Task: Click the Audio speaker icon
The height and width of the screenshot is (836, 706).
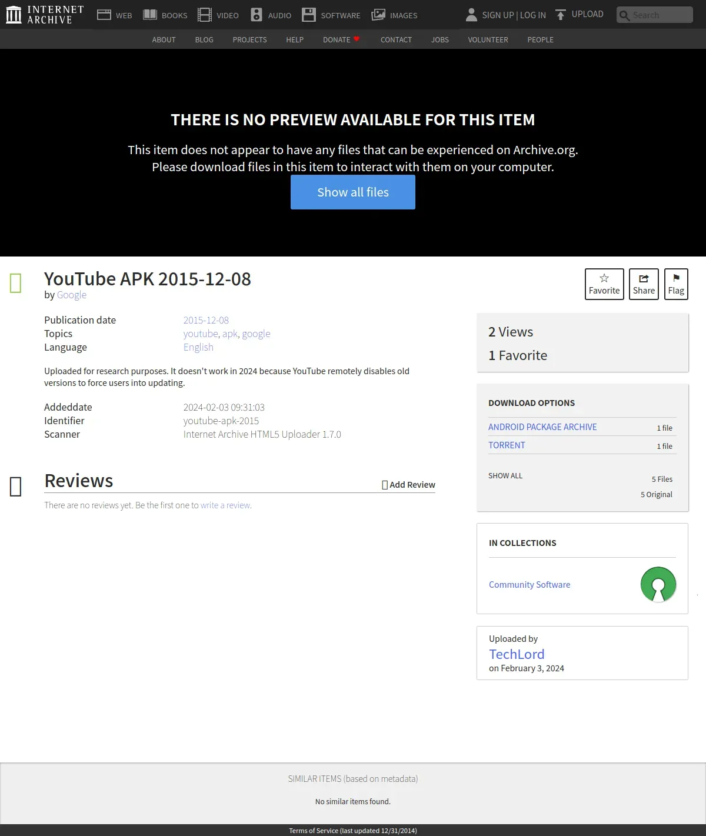Action: 257,15
